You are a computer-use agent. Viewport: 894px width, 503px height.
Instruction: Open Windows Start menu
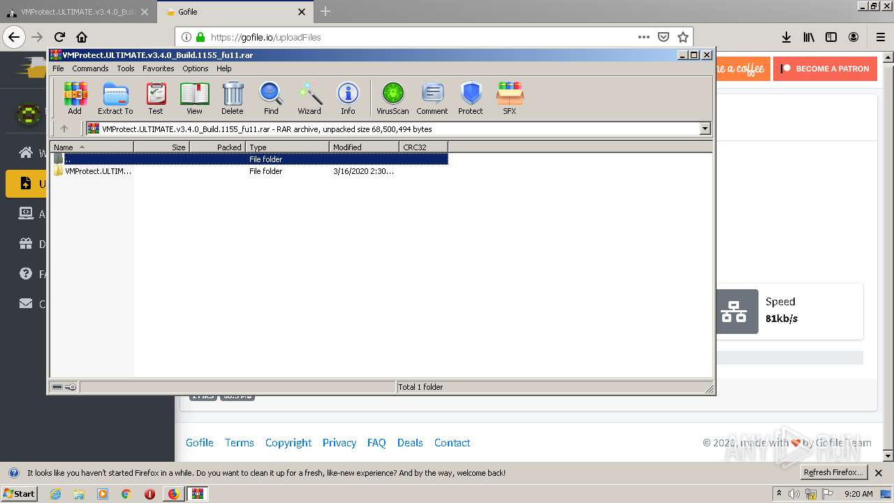(20, 493)
